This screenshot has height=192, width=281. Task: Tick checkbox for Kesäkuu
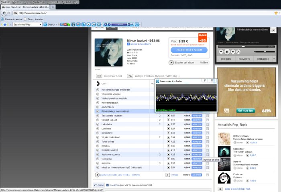click(x=208, y=146)
